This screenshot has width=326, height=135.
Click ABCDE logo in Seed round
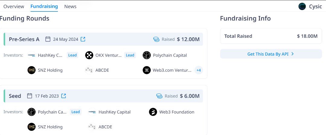[x=92, y=127]
